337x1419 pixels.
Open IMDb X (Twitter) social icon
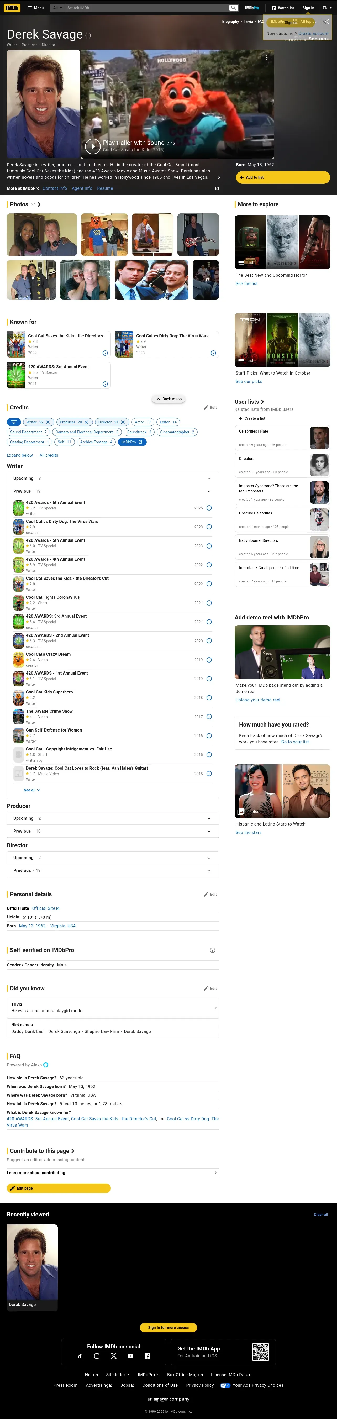[113, 1356]
